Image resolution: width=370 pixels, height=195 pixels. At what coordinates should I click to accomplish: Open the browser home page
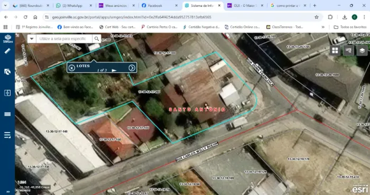35,17
